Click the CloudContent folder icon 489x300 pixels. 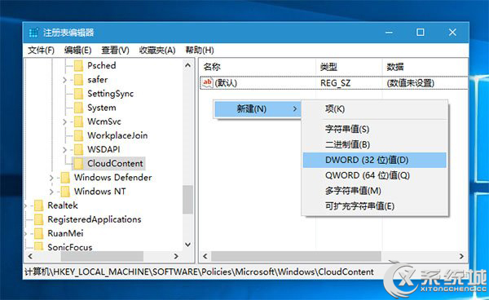[x=78, y=163]
